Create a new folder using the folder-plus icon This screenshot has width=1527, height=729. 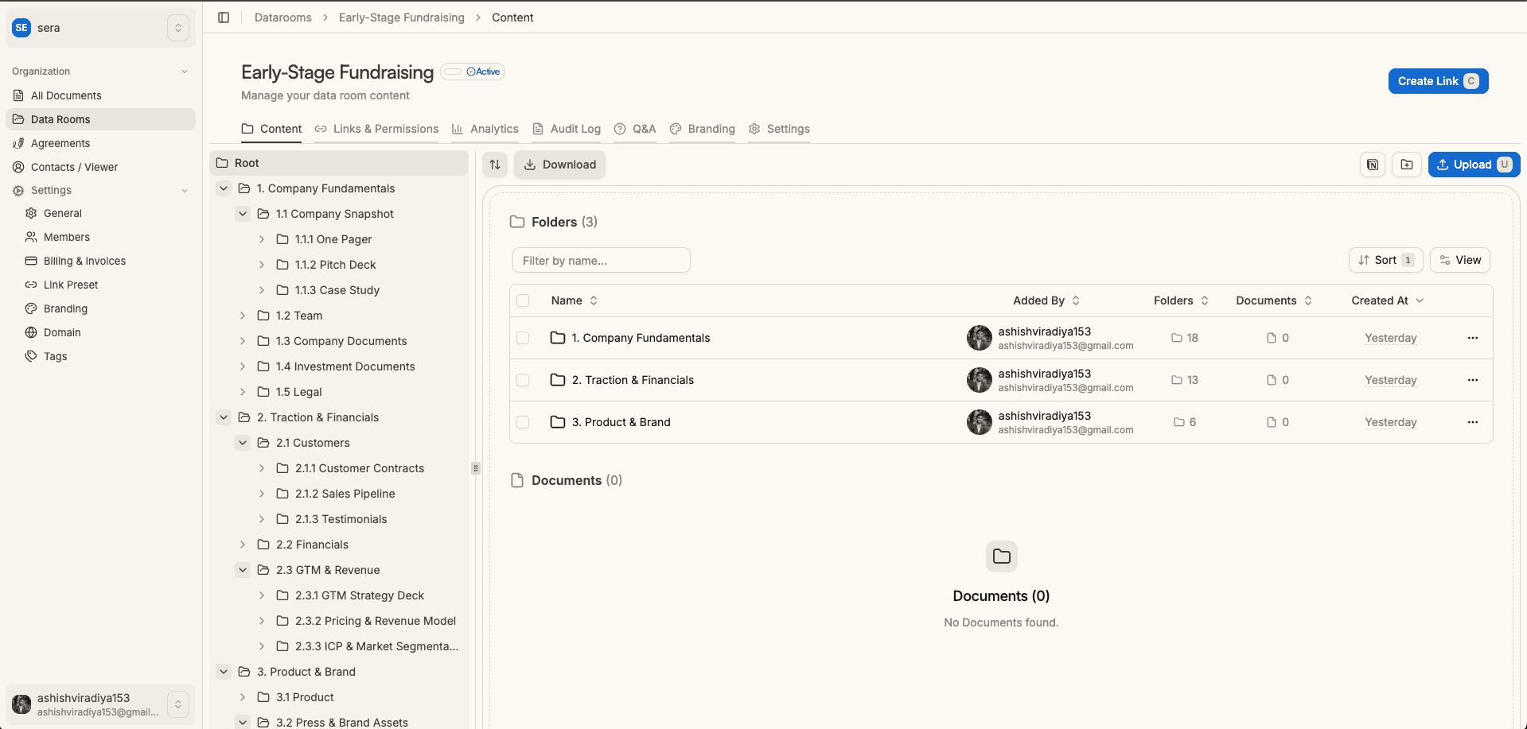click(x=1406, y=165)
